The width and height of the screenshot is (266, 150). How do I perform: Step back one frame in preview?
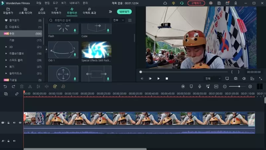tap(142, 79)
